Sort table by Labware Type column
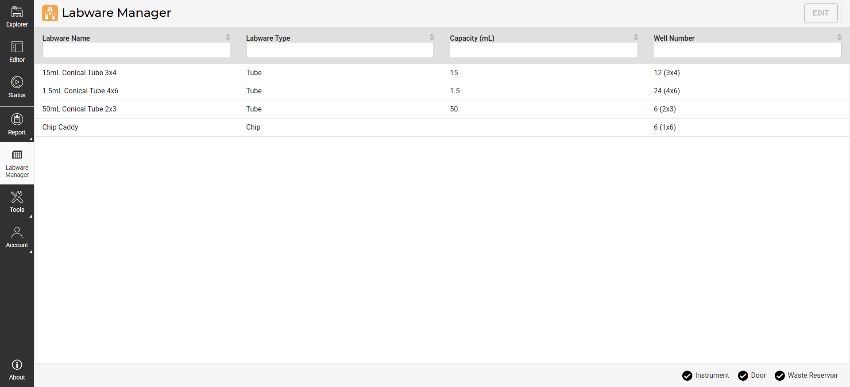The height and width of the screenshot is (387, 850). pos(432,38)
